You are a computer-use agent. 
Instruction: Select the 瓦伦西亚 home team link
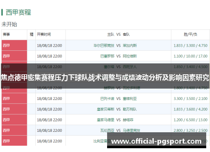(x=107, y=131)
